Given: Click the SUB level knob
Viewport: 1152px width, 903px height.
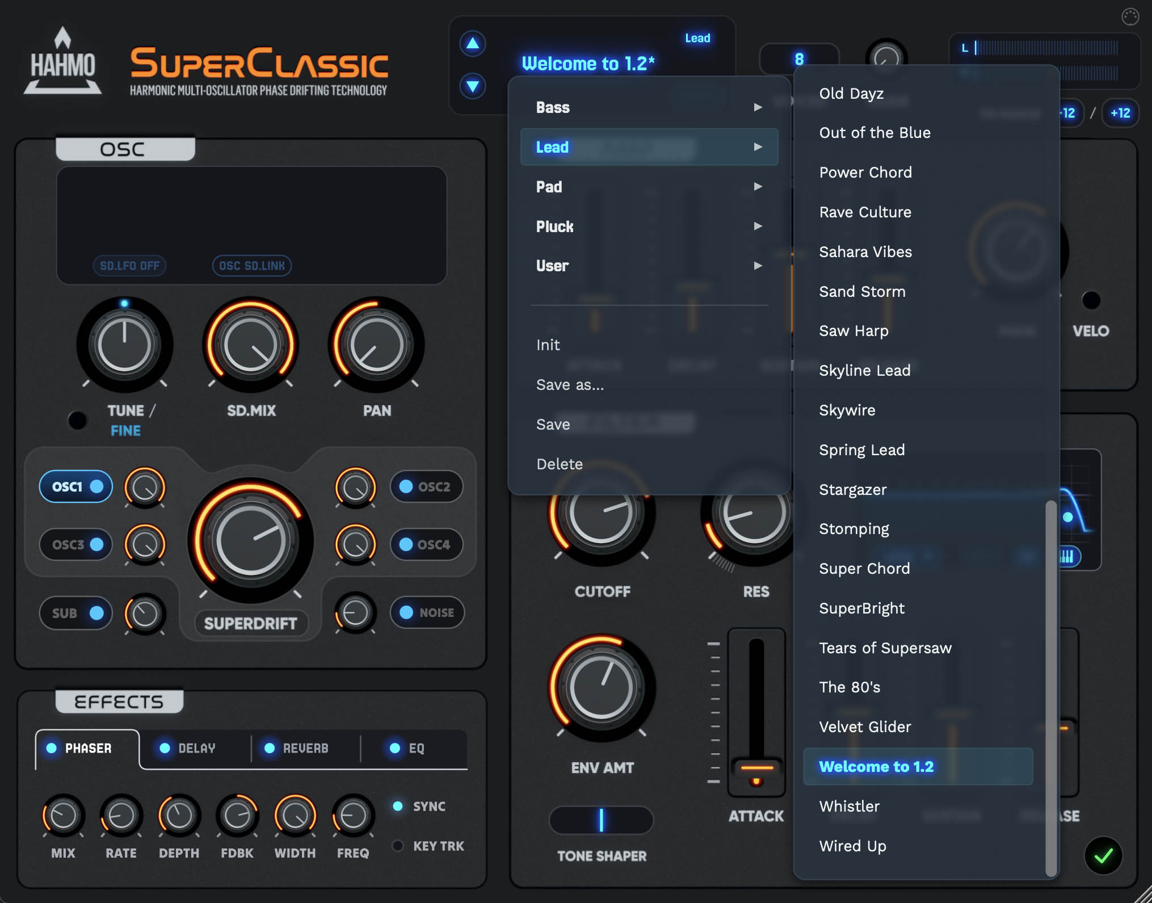Looking at the screenshot, I should (145, 614).
